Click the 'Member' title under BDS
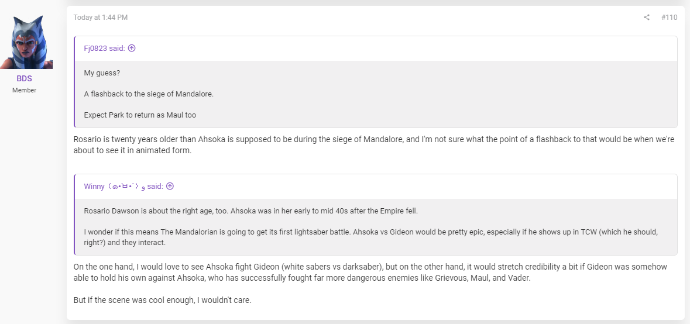690x324 pixels. (24, 90)
